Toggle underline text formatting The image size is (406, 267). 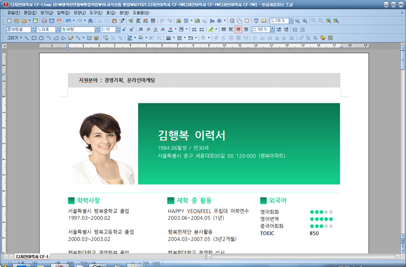155,30
